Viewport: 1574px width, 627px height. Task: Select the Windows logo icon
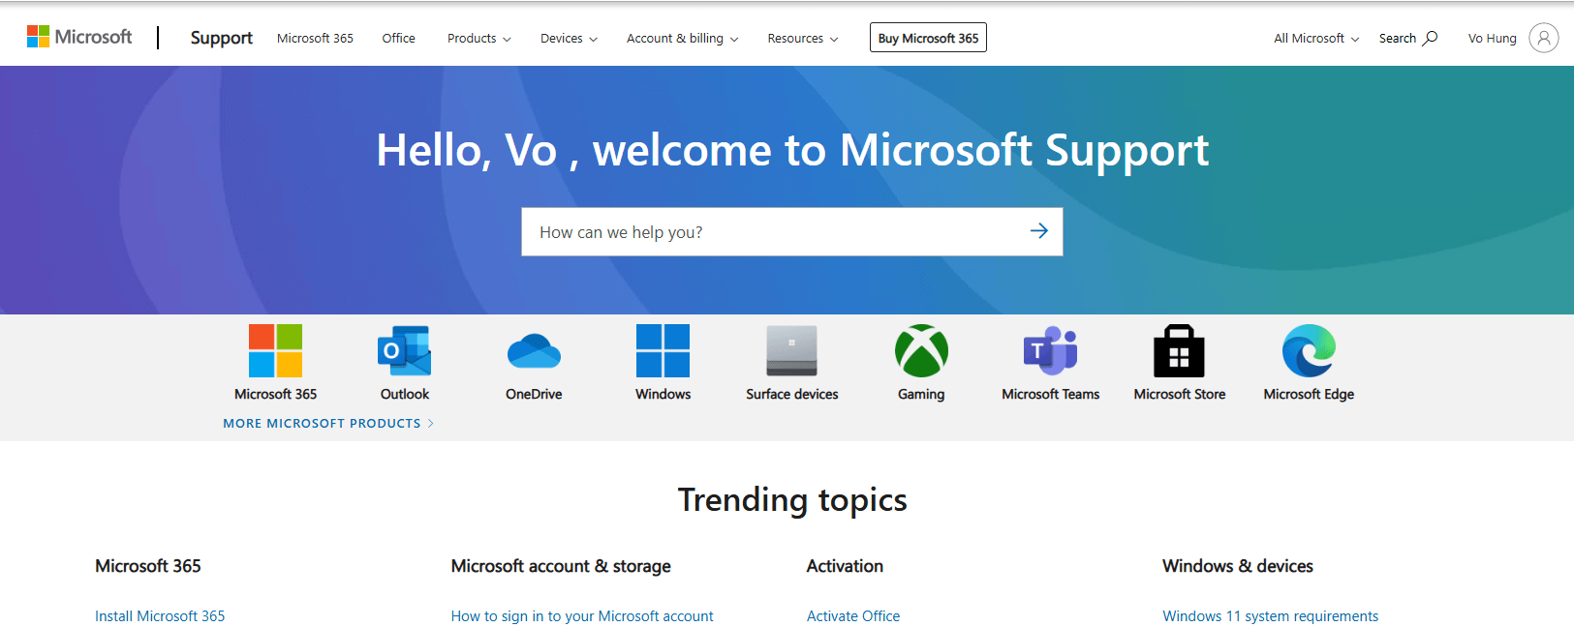663,350
